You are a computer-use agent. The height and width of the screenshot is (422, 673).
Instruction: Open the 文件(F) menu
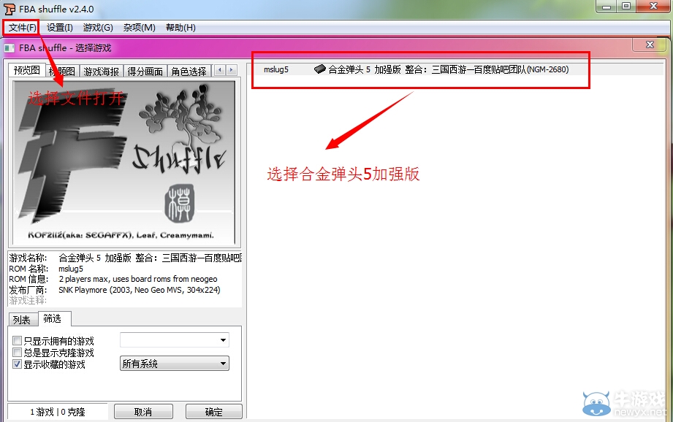[23, 28]
